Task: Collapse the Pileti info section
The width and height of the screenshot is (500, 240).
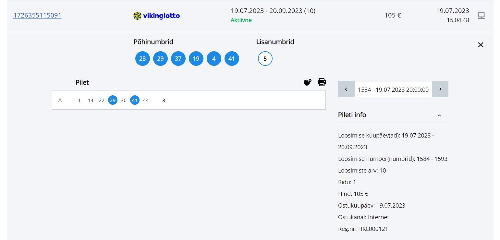Action: coord(439,115)
